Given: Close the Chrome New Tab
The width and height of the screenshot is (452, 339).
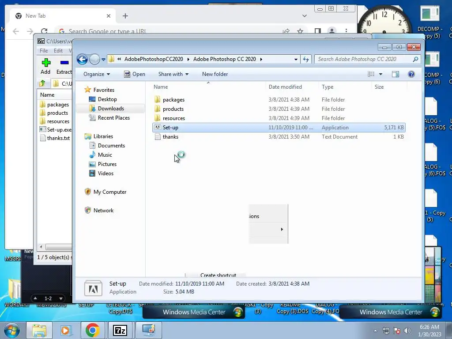Looking at the screenshot, I should pyautogui.click(x=109, y=16).
